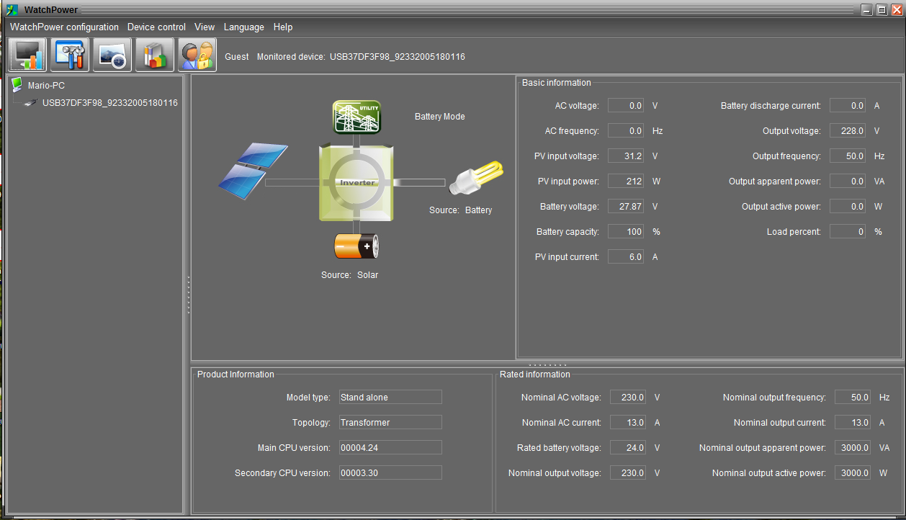Screen dimensions: 906x520
Task: Click the AC voltage value field
Action: [626, 106]
